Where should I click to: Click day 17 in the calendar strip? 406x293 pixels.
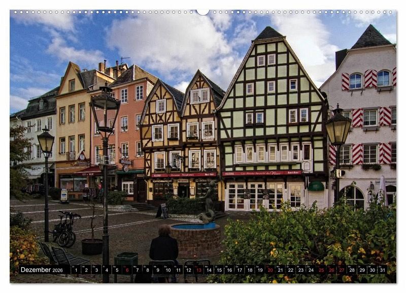(x=239, y=270)
